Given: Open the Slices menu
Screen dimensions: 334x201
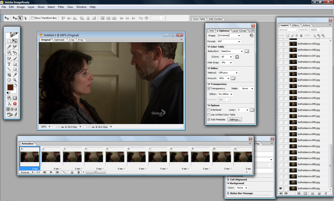Looking at the screenshot, I should 41,7.
